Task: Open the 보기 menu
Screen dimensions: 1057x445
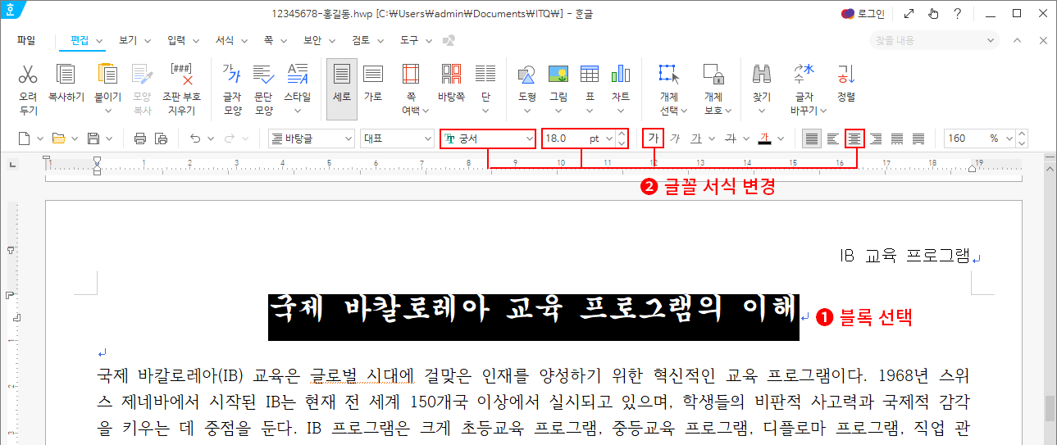Action: [x=128, y=39]
